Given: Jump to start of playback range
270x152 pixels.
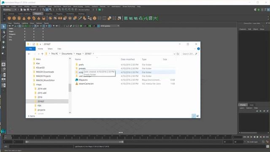Looking at the screenshot, I should [245, 137].
